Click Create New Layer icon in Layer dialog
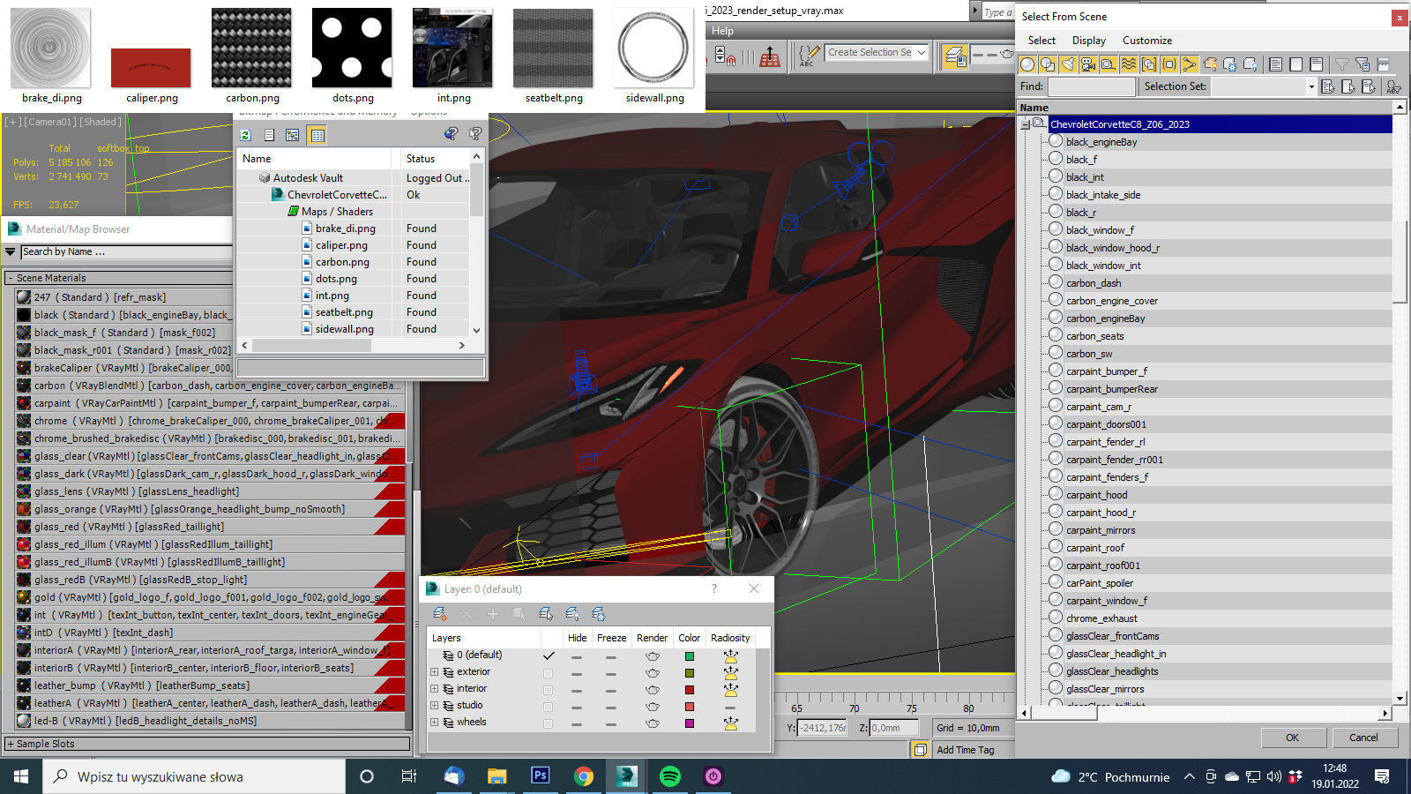1411x794 pixels. (439, 614)
